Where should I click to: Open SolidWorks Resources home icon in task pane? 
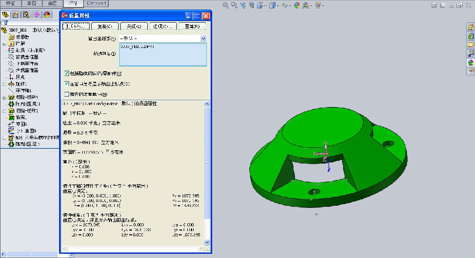pyautogui.click(x=470, y=27)
